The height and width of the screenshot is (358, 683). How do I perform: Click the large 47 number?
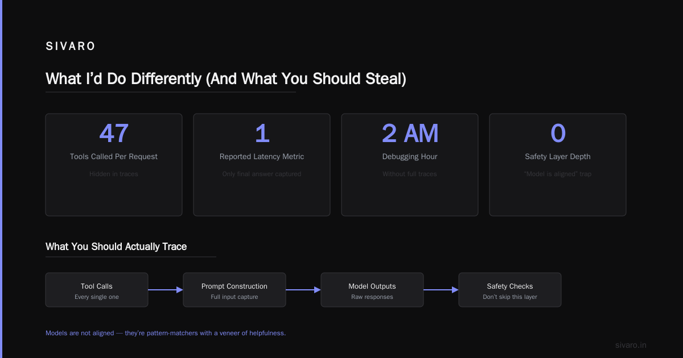114,134
